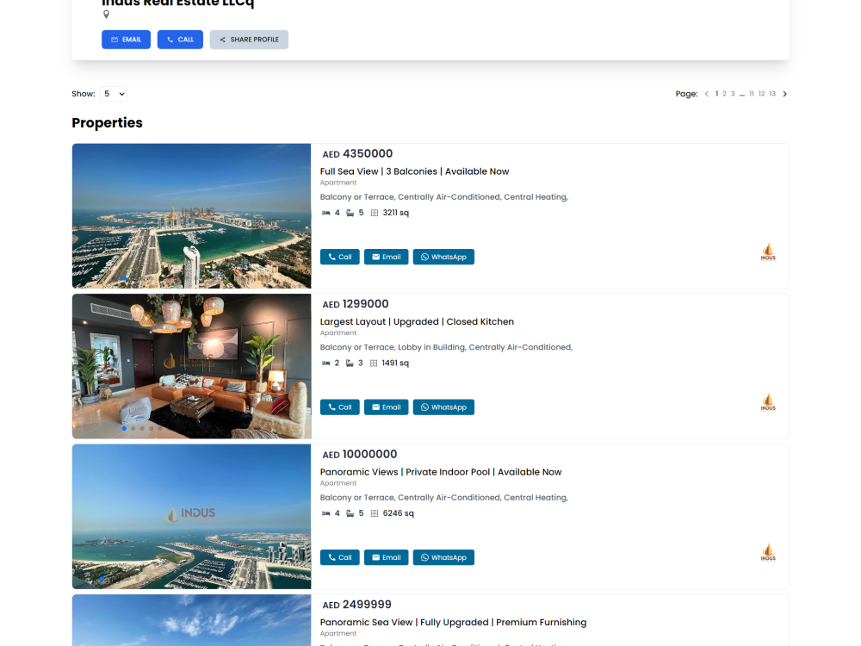
Task: Select the first carousel dot on the sea view photo
Action: 124,278
